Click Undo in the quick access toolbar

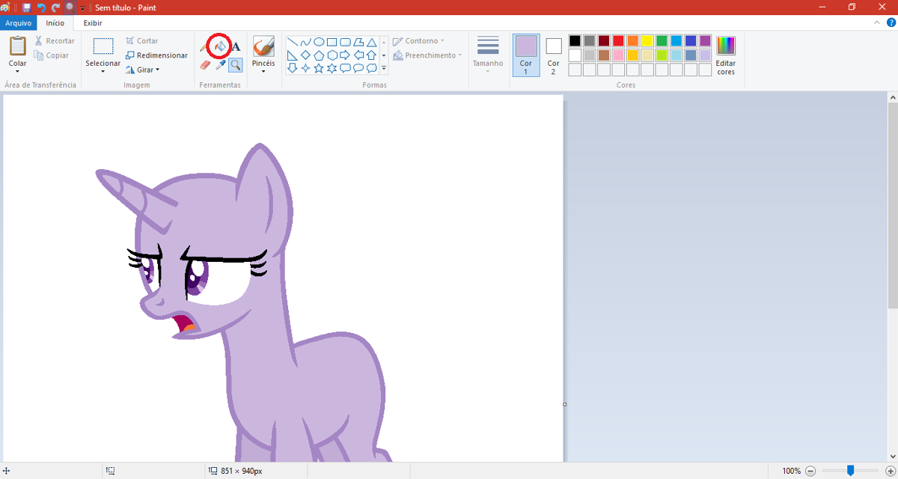(x=40, y=7)
